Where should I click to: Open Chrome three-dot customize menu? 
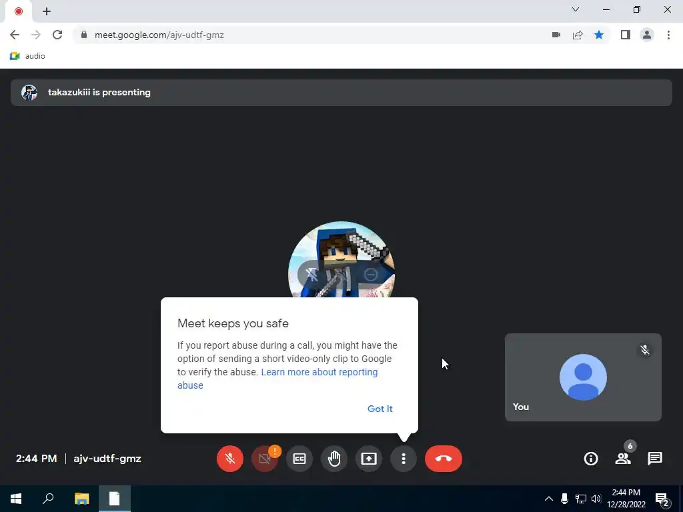668,35
